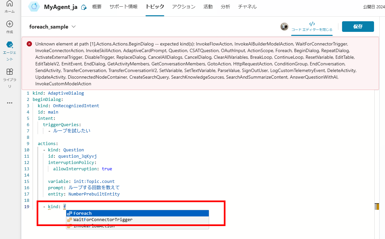This screenshot has width=385, height=239.
Task: Click the Create plus icon
Action: tap(10, 24)
